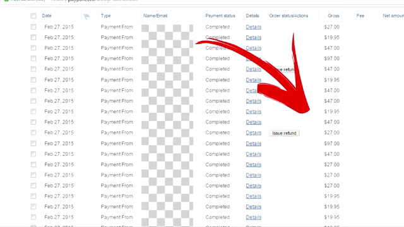The width and height of the screenshot is (404, 227).
Task: Open Details link beside the visible Issue refund button
Action: tap(254, 132)
